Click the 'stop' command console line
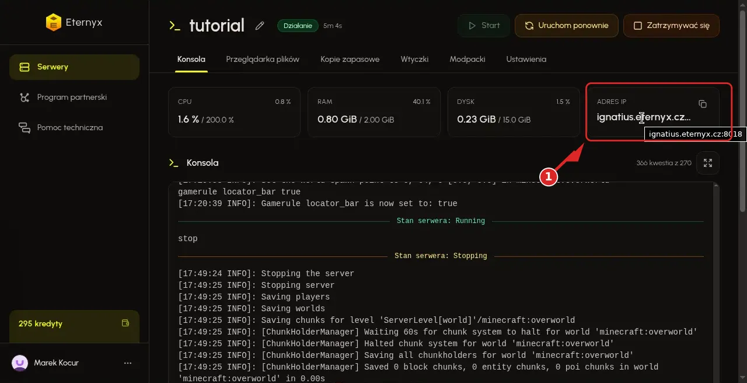 (188, 239)
